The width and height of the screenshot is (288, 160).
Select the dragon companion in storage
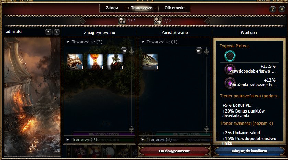(75, 62)
